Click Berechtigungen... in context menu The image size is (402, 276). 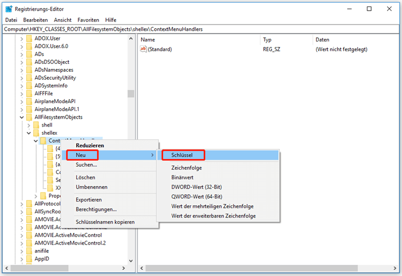click(96, 210)
